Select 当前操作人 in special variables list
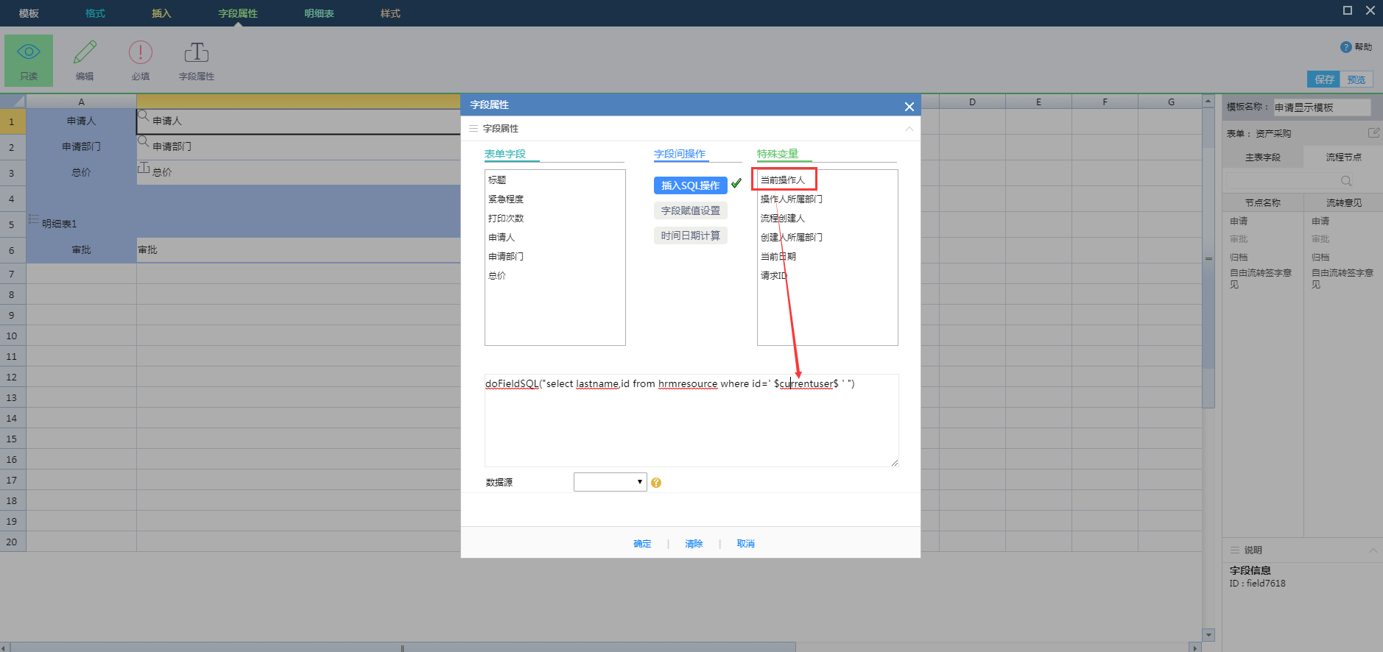 point(783,180)
